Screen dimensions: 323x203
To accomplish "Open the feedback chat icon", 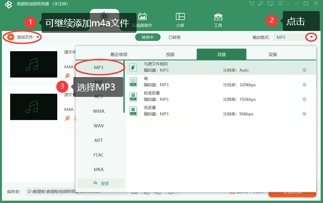I will (x=270, y=4).
